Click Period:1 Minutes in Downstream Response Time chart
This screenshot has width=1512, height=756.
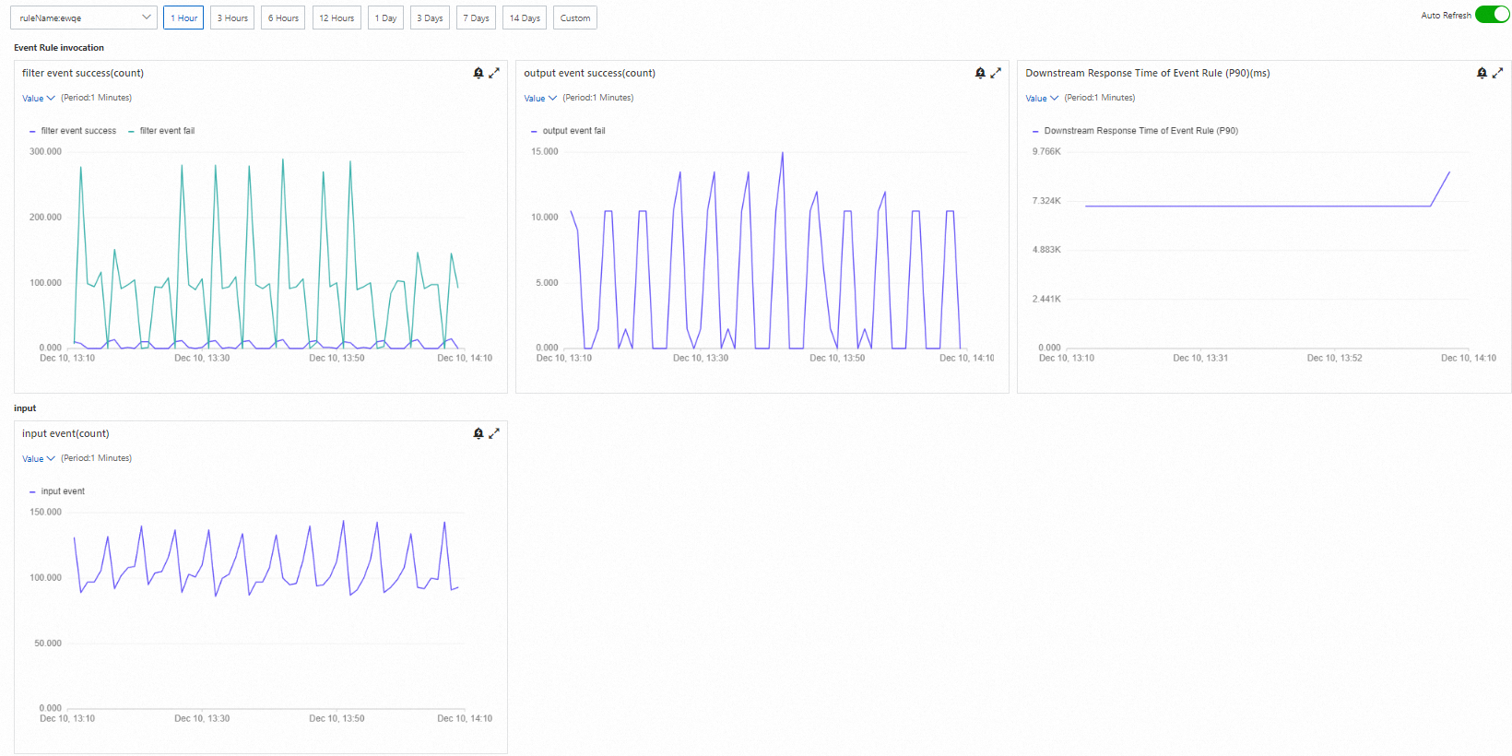pyautogui.click(x=1100, y=98)
